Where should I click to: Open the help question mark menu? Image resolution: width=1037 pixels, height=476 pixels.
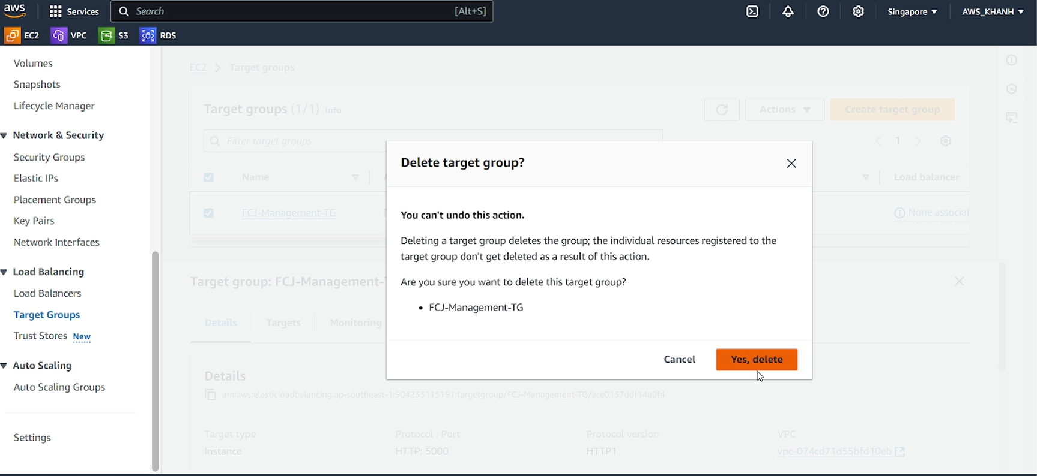coord(823,11)
